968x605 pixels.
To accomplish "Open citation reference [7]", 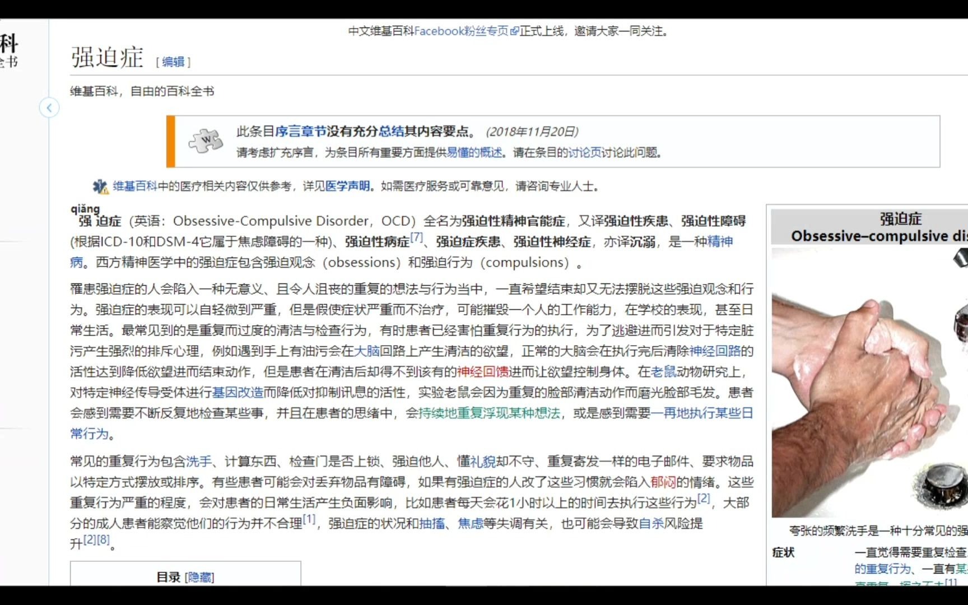I will [x=416, y=237].
